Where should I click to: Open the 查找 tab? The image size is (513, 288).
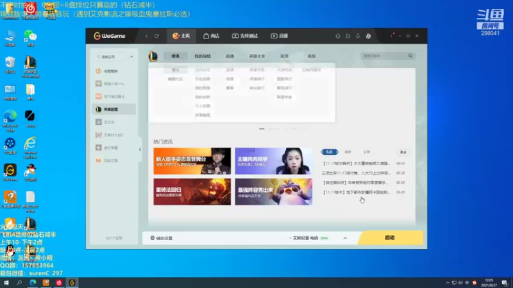coord(312,56)
